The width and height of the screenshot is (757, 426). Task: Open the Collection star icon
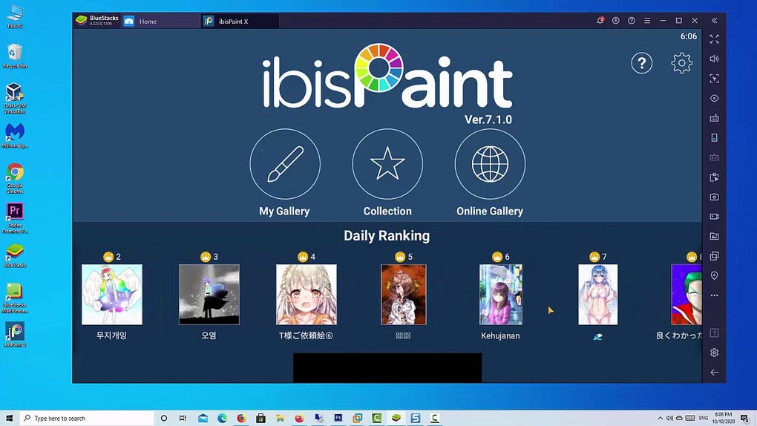point(387,164)
